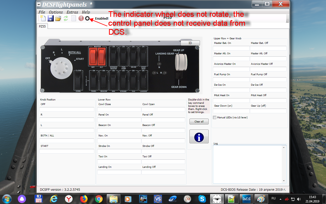The height and width of the screenshot is (204, 326).
Task: Show hidden tray icons arrow
Action: click(280, 199)
